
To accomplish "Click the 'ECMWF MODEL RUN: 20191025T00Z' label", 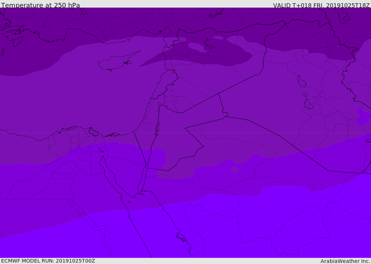I will [48, 261].
